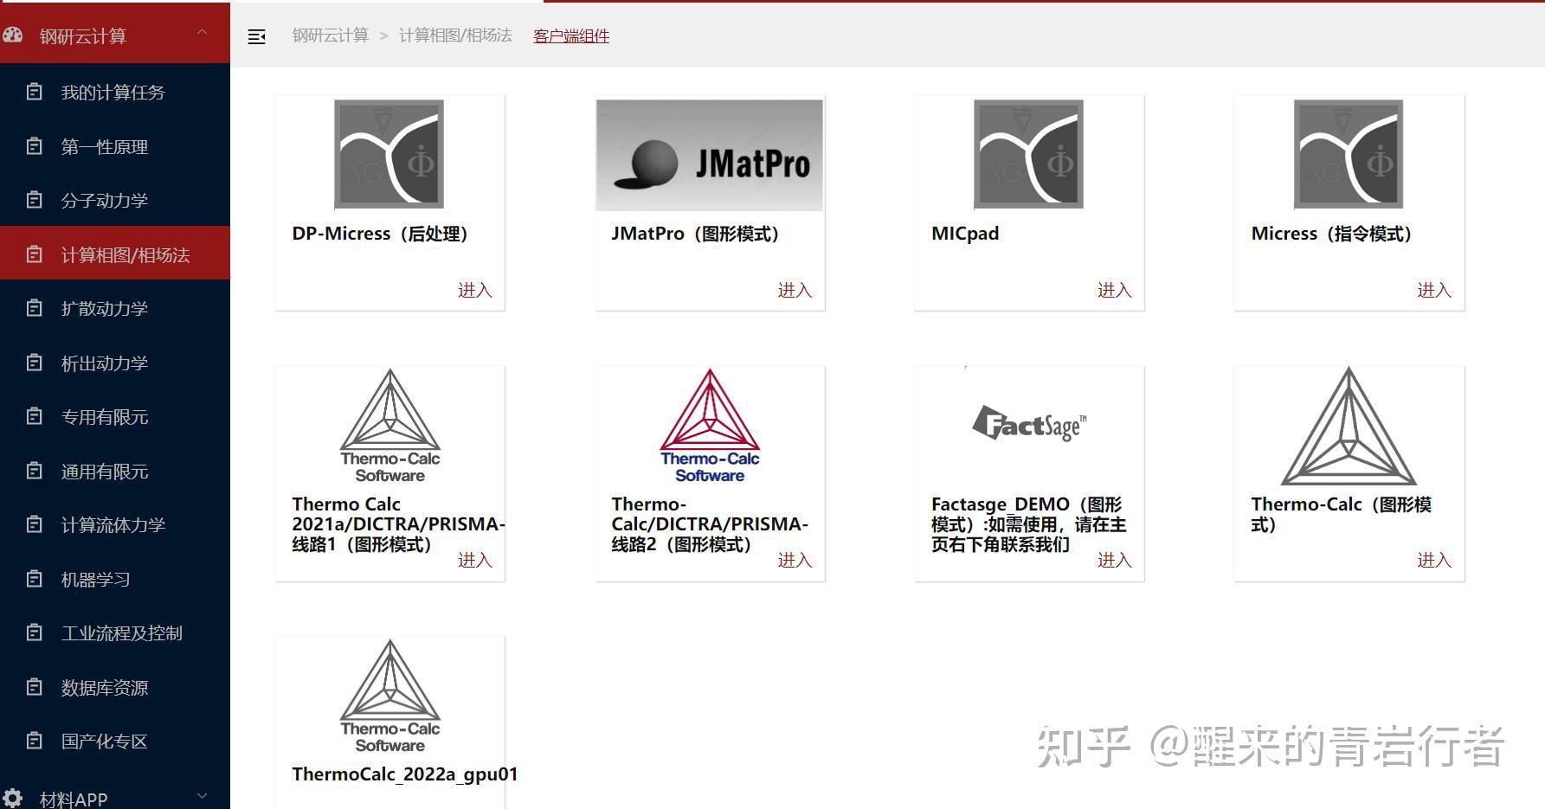
Task: Choose 专用有限元 in the sidebar
Action: pos(115,416)
